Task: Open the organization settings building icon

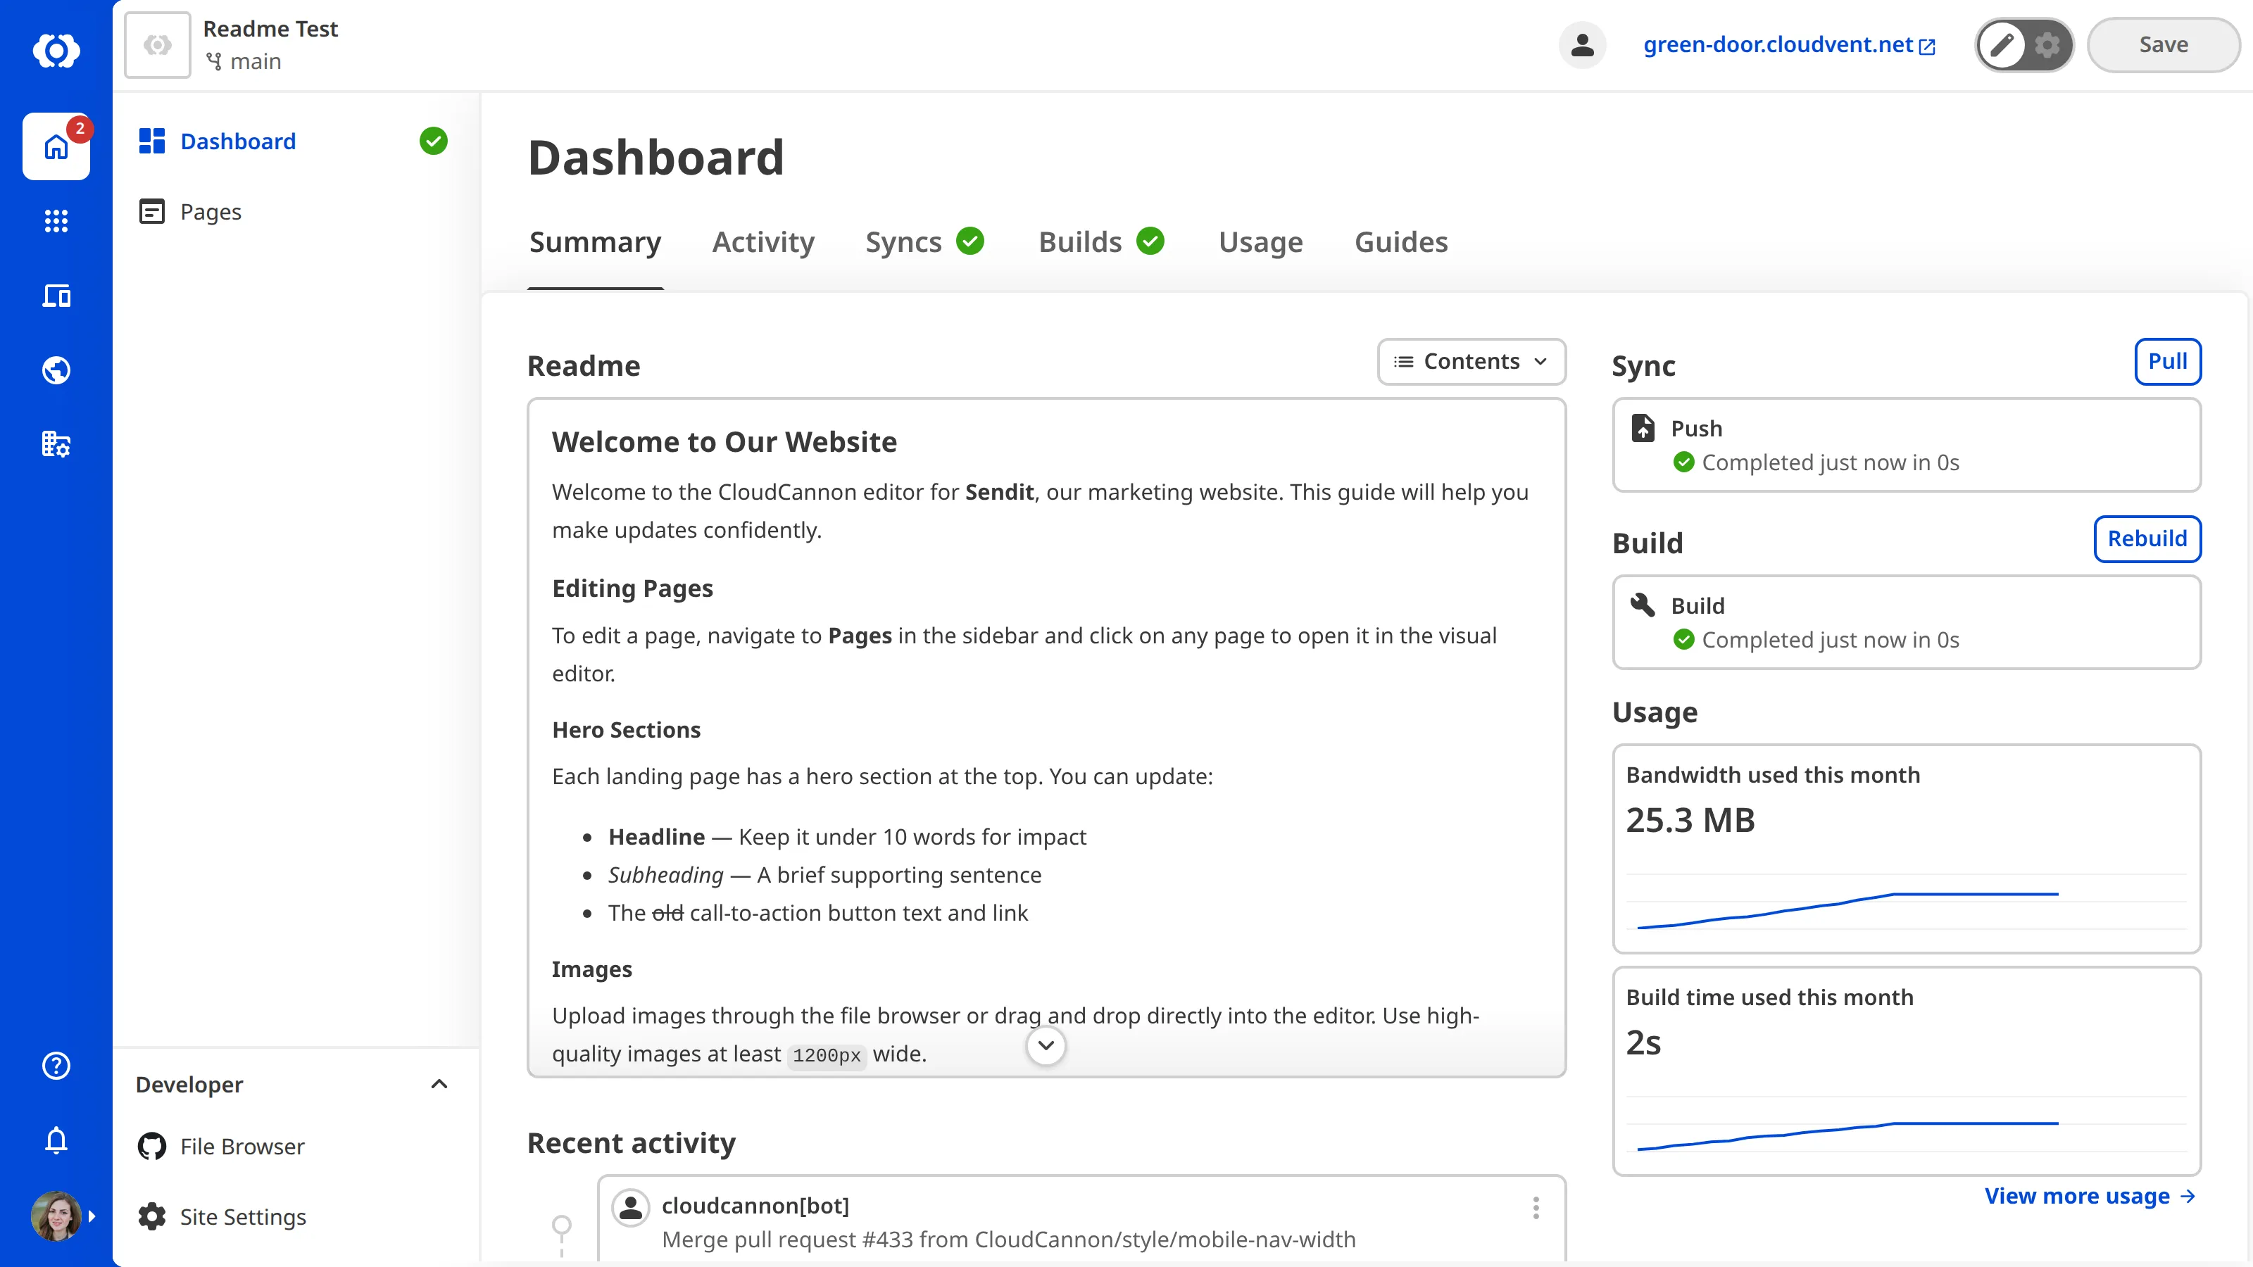Action: pyautogui.click(x=56, y=444)
